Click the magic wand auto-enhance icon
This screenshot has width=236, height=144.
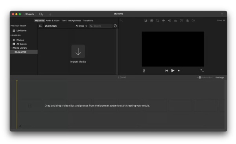point(121,20)
